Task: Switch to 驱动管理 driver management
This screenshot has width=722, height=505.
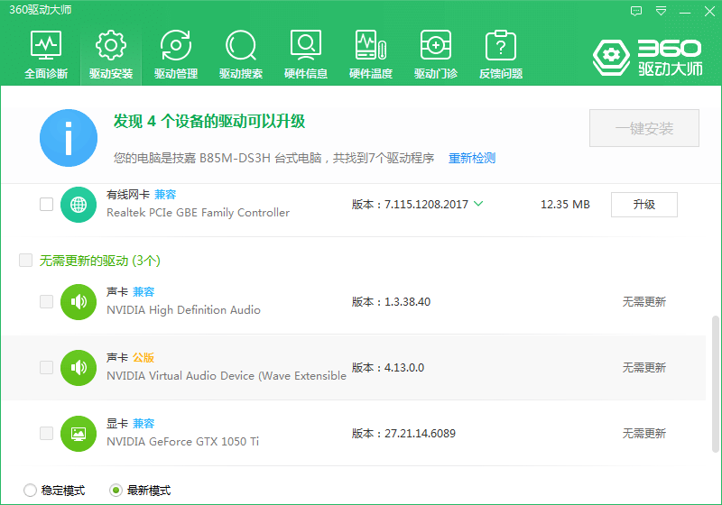Action: [176, 55]
